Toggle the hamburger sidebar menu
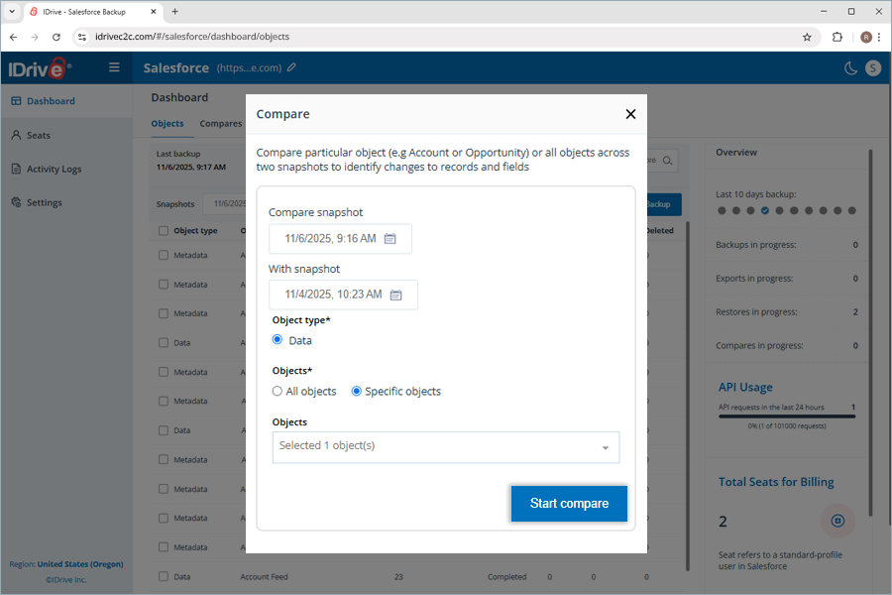 (x=114, y=67)
